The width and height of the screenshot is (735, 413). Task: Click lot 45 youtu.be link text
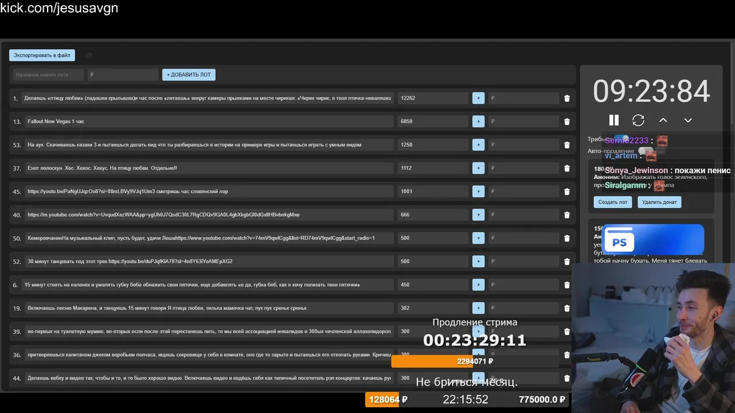(127, 192)
